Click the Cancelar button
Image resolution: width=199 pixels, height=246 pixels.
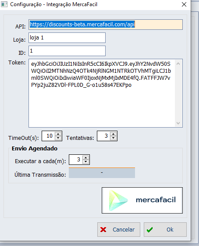pyautogui.click(x=119, y=229)
